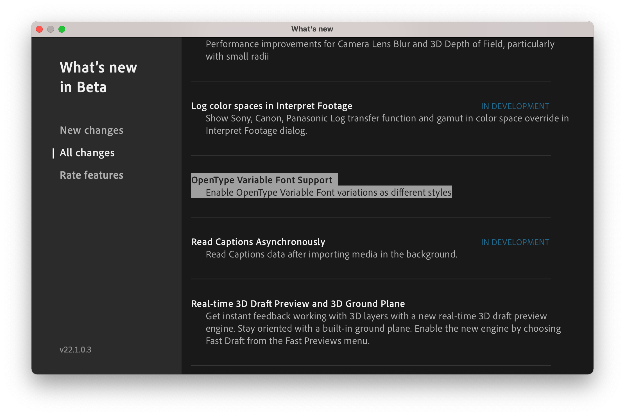Switch to the All changes section
This screenshot has width=625, height=416.
coord(87,152)
